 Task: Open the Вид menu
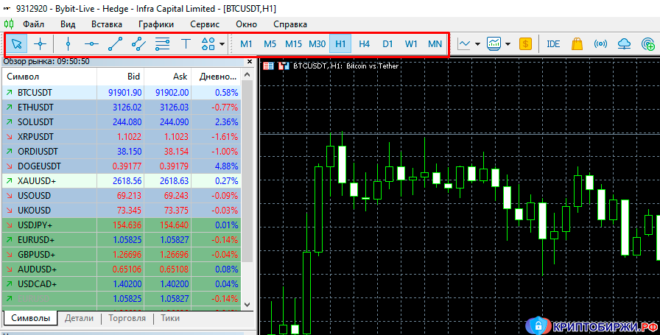click(68, 24)
